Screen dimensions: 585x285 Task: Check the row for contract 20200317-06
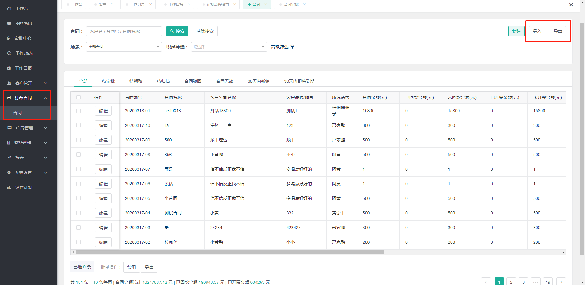point(79,184)
